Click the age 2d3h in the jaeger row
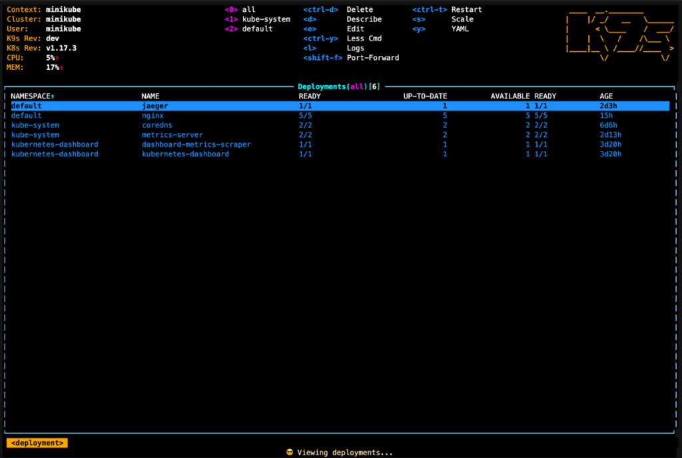The width and height of the screenshot is (682, 458). (608, 106)
